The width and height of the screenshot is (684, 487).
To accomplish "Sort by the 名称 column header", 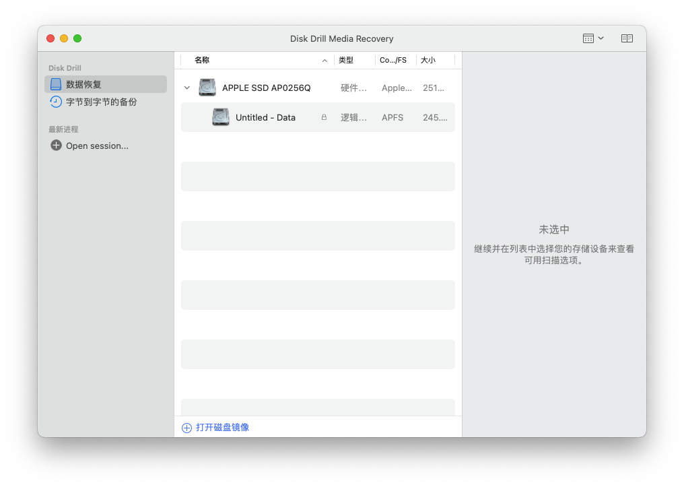I will 202,60.
